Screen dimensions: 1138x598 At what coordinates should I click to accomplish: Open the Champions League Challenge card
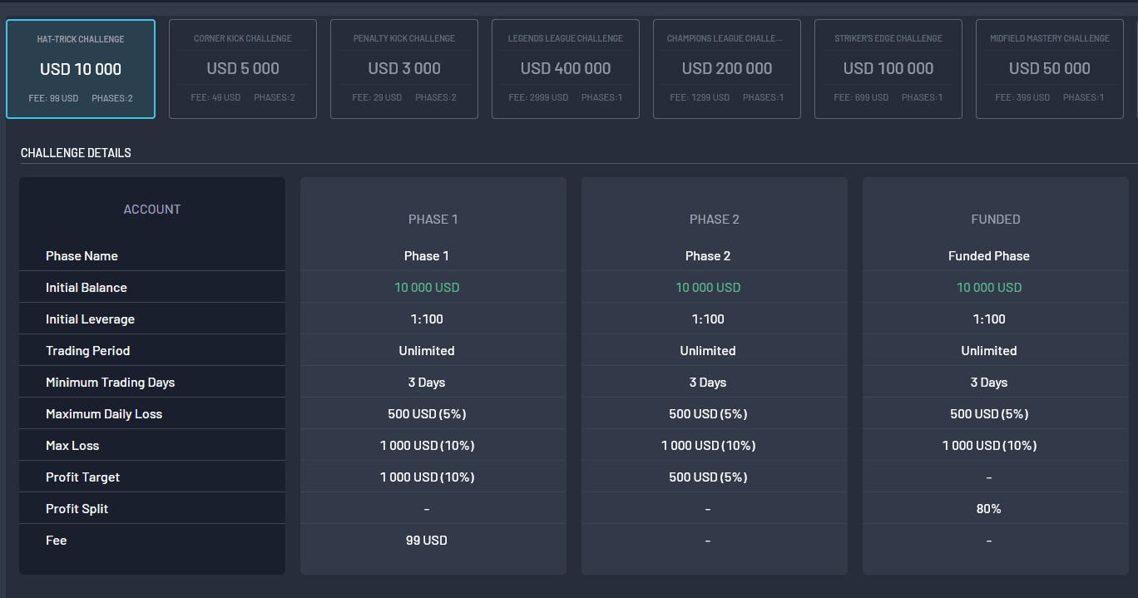(x=726, y=67)
